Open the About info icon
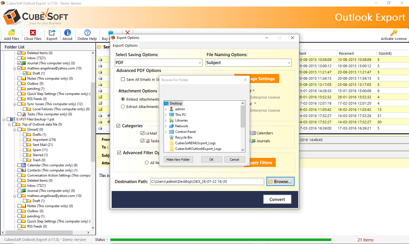Viewport: 409px width, 244px height. click(x=67, y=33)
